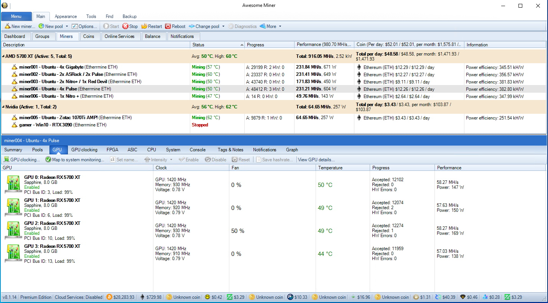Open the Summary detail tab
Viewport: 548px width, 303px height.
13,150
